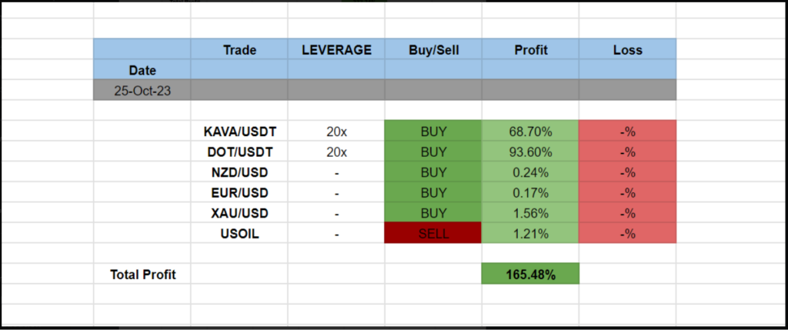Image resolution: width=788 pixels, height=333 pixels.
Task: Click the red SELL cell
Action: pyautogui.click(x=432, y=233)
